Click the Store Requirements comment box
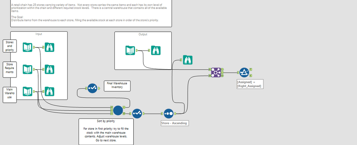The width and height of the screenshot is (357, 145). 10,70
